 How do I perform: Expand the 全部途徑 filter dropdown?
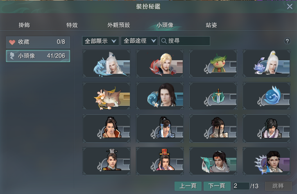139,41
